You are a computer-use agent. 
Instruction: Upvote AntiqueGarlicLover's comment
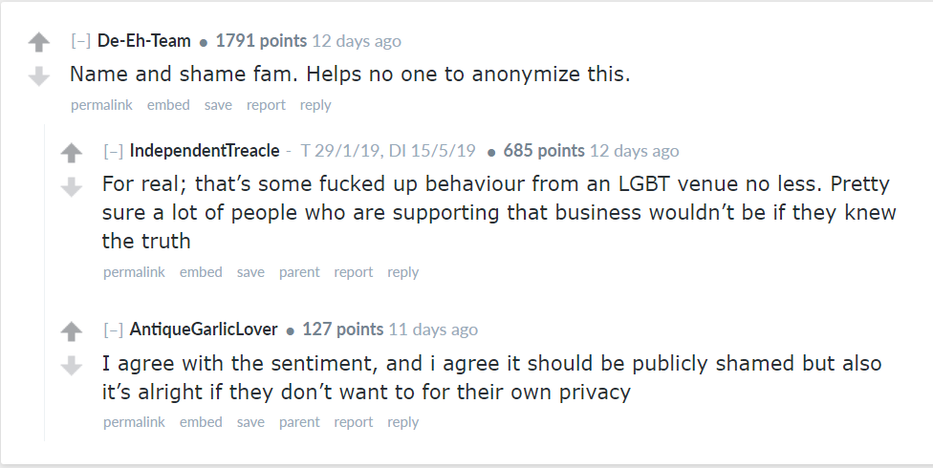(x=72, y=331)
